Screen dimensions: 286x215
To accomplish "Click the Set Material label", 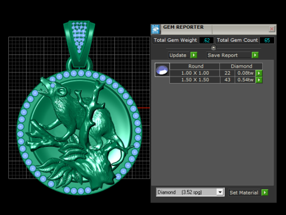I will [244, 193].
